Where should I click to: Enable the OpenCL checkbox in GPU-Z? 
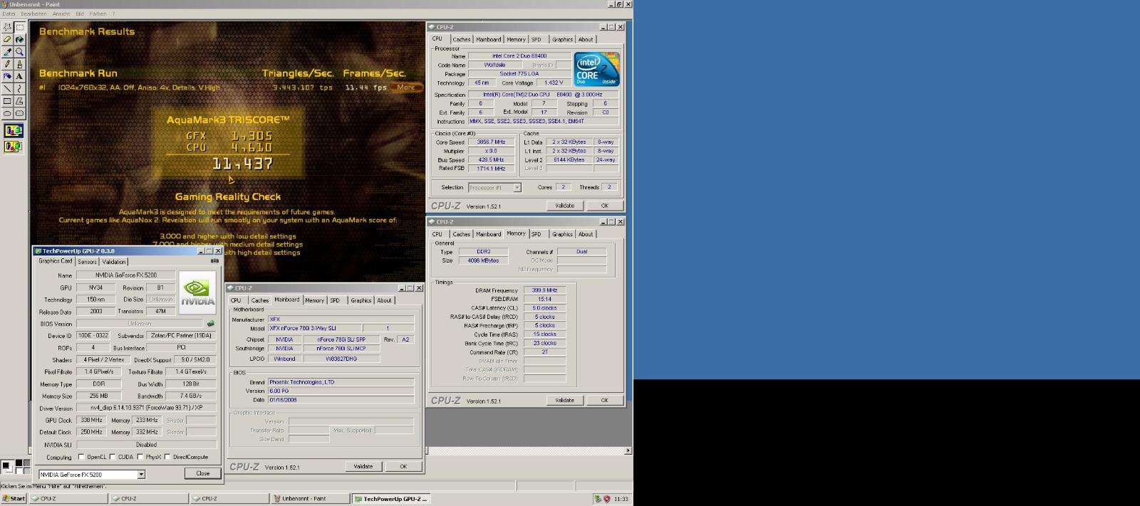tap(81, 457)
